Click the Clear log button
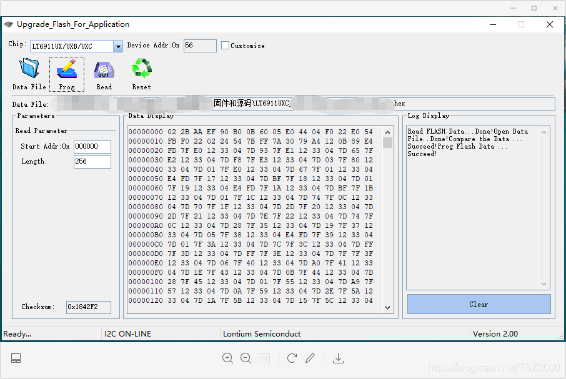The width and height of the screenshot is (566, 379). pyautogui.click(x=479, y=304)
